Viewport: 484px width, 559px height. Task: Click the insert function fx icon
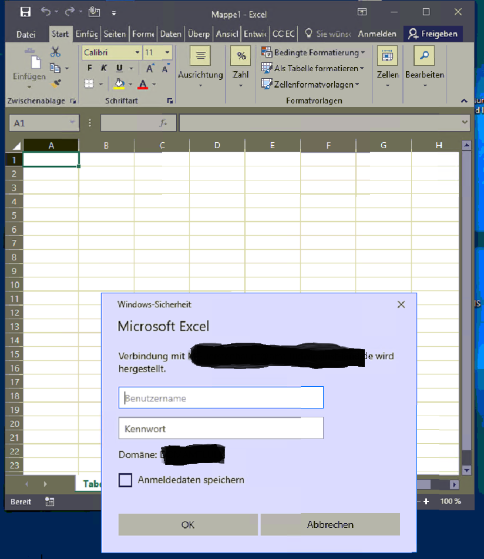click(x=163, y=123)
